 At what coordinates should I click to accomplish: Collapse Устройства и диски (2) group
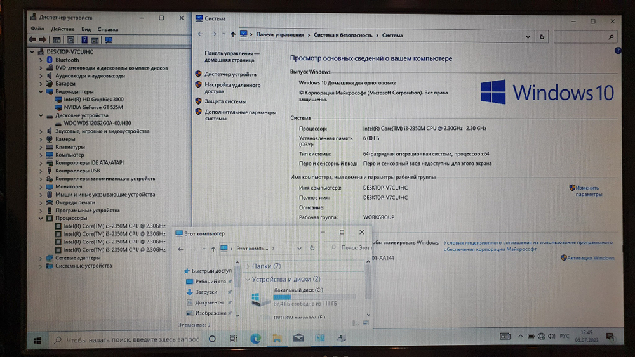(248, 280)
